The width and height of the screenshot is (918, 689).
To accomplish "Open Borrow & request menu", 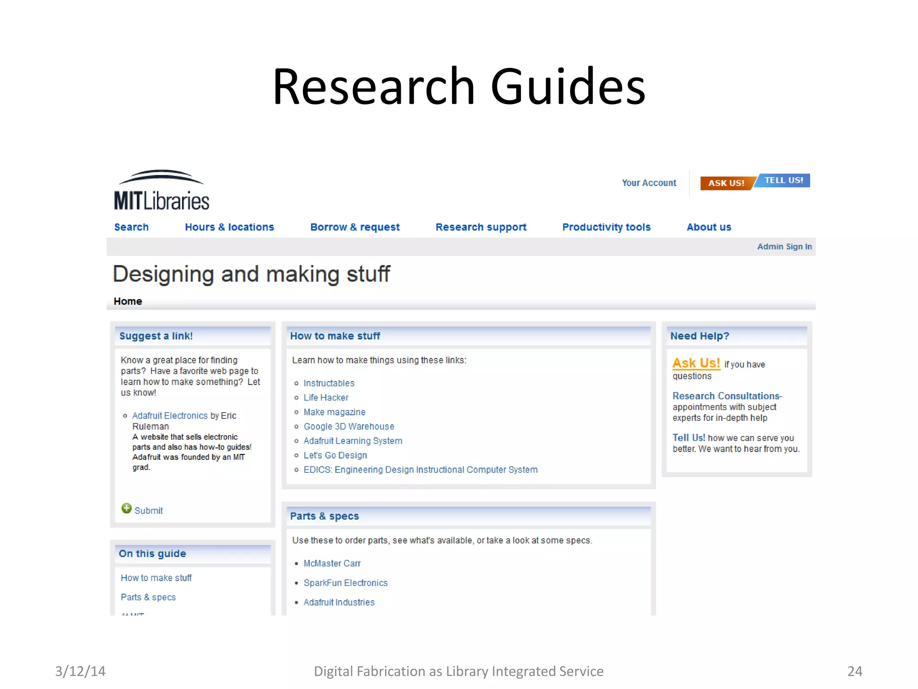I will pos(355,227).
